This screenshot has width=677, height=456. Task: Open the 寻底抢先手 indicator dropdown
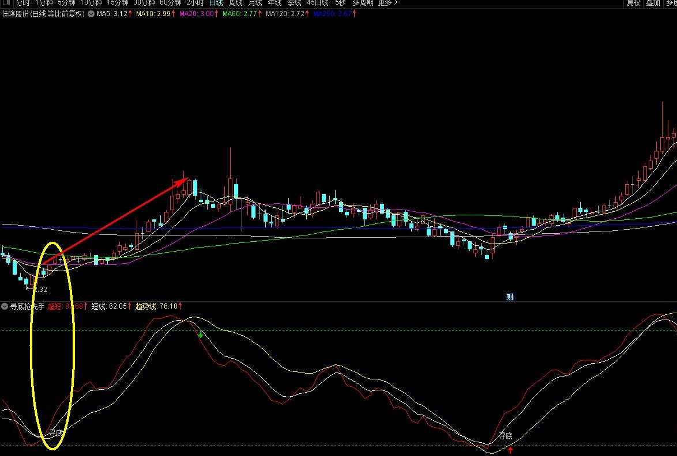click(x=5, y=306)
